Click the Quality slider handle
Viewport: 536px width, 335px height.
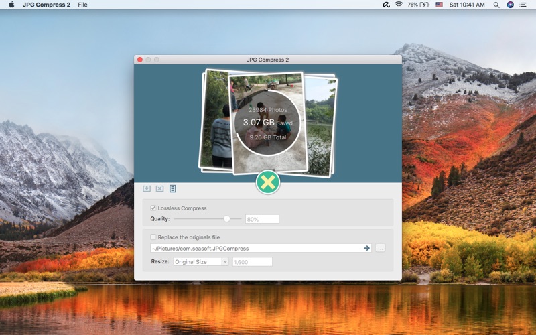coord(226,219)
